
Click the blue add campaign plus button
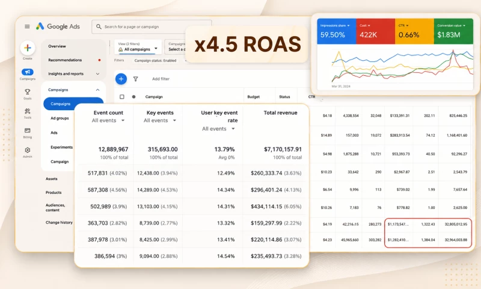click(x=121, y=79)
